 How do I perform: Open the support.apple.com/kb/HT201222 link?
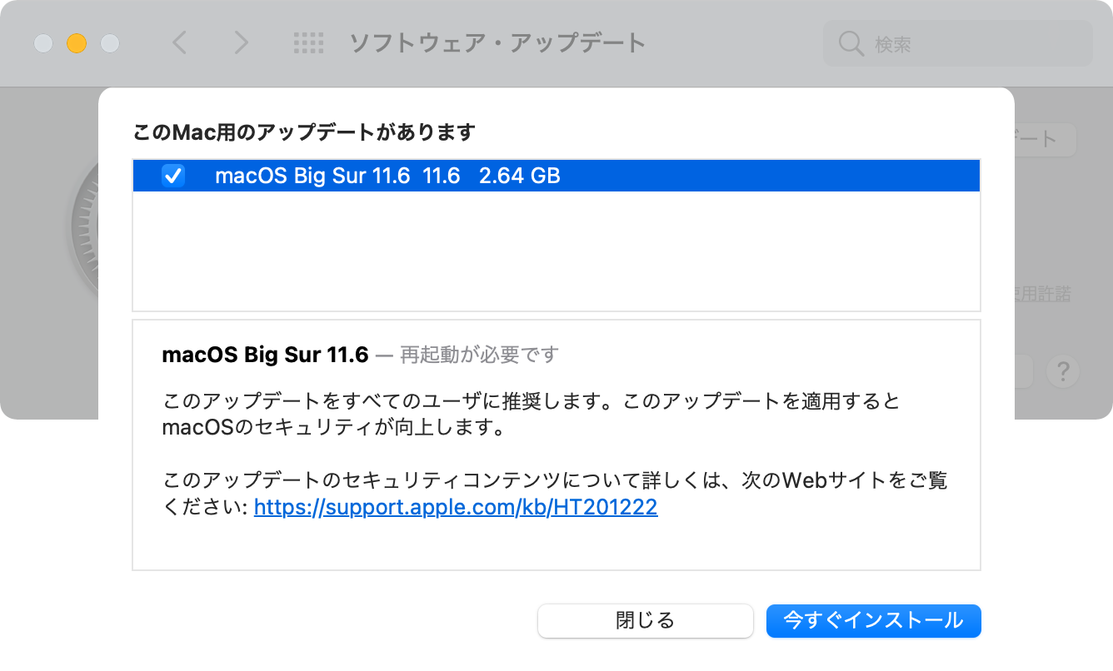pyautogui.click(x=456, y=506)
